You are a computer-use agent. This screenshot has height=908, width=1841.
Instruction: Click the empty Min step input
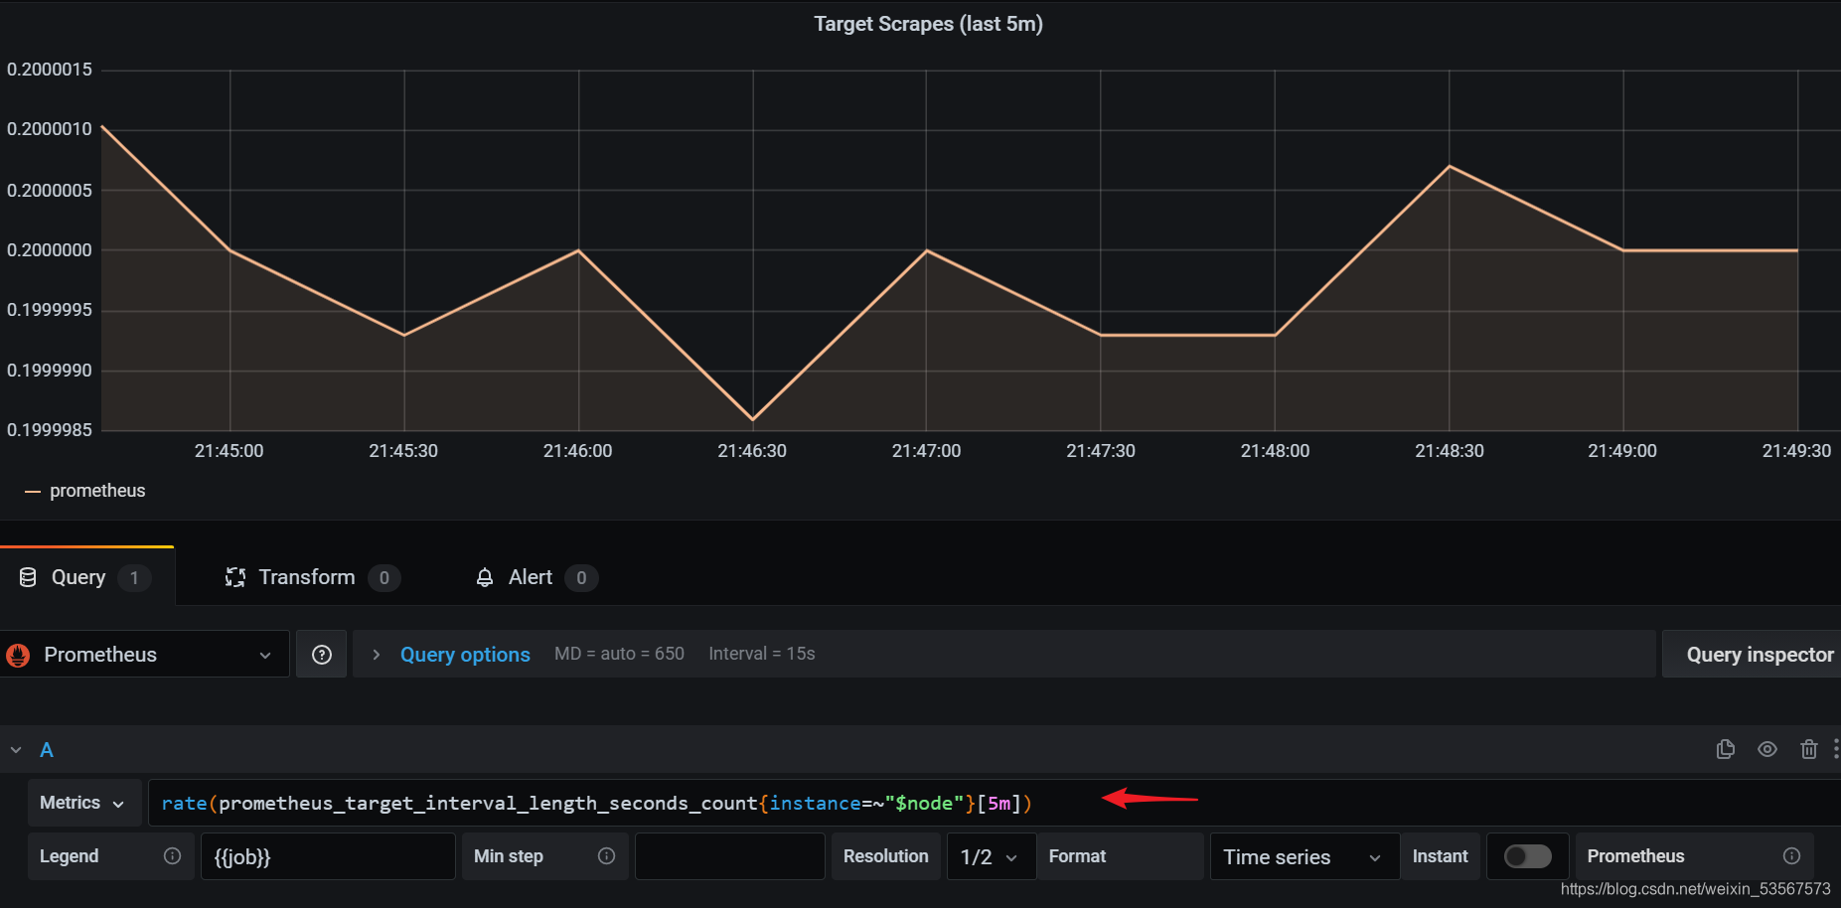[730, 856]
